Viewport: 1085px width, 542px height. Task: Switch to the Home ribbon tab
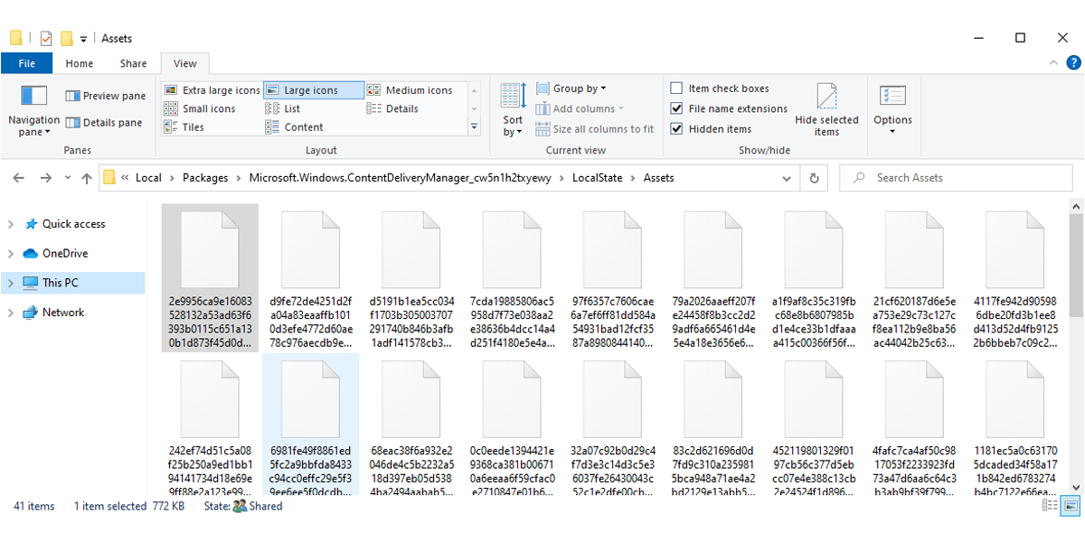[x=79, y=63]
